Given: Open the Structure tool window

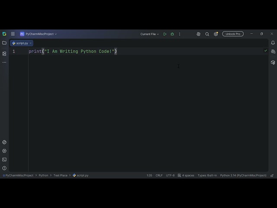Looking at the screenshot, I should pyautogui.click(x=4, y=54).
